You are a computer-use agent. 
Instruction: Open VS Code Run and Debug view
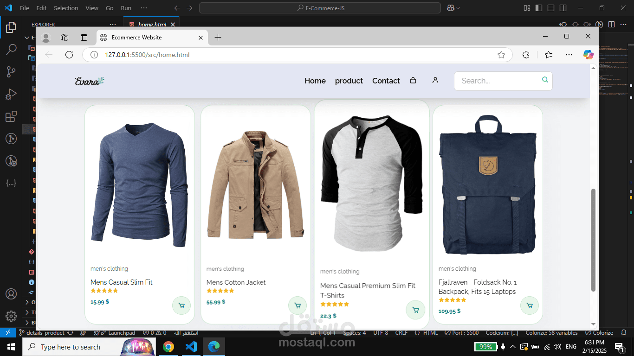(11, 94)
